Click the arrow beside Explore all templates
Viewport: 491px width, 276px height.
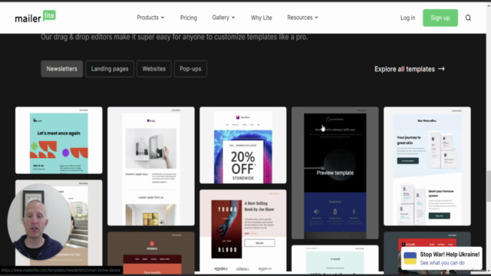pos(442,69)
